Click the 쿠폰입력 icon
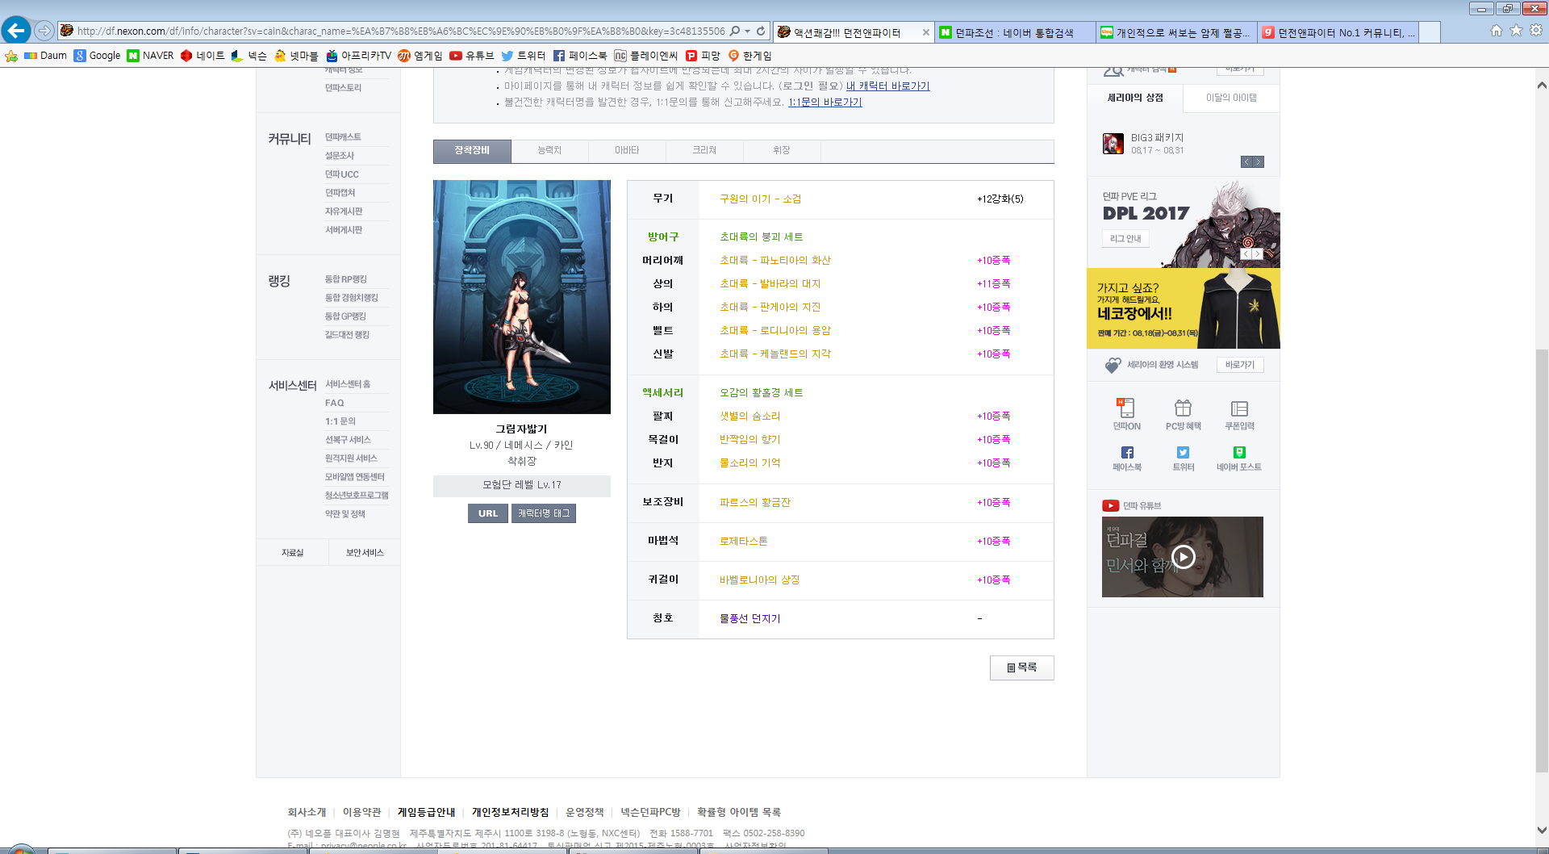This screenshot has height=854, width=1549. tap(1239, 414)
